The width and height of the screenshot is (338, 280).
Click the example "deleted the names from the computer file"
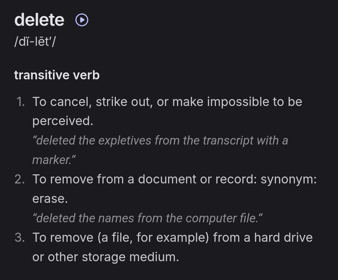coord(147,218)
